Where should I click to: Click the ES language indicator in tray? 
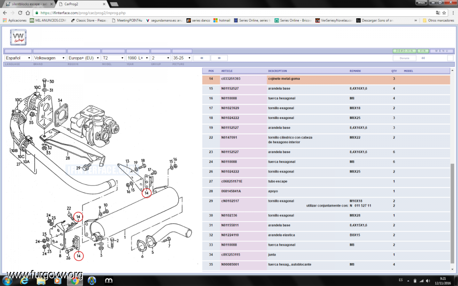(x=401, y=280)
